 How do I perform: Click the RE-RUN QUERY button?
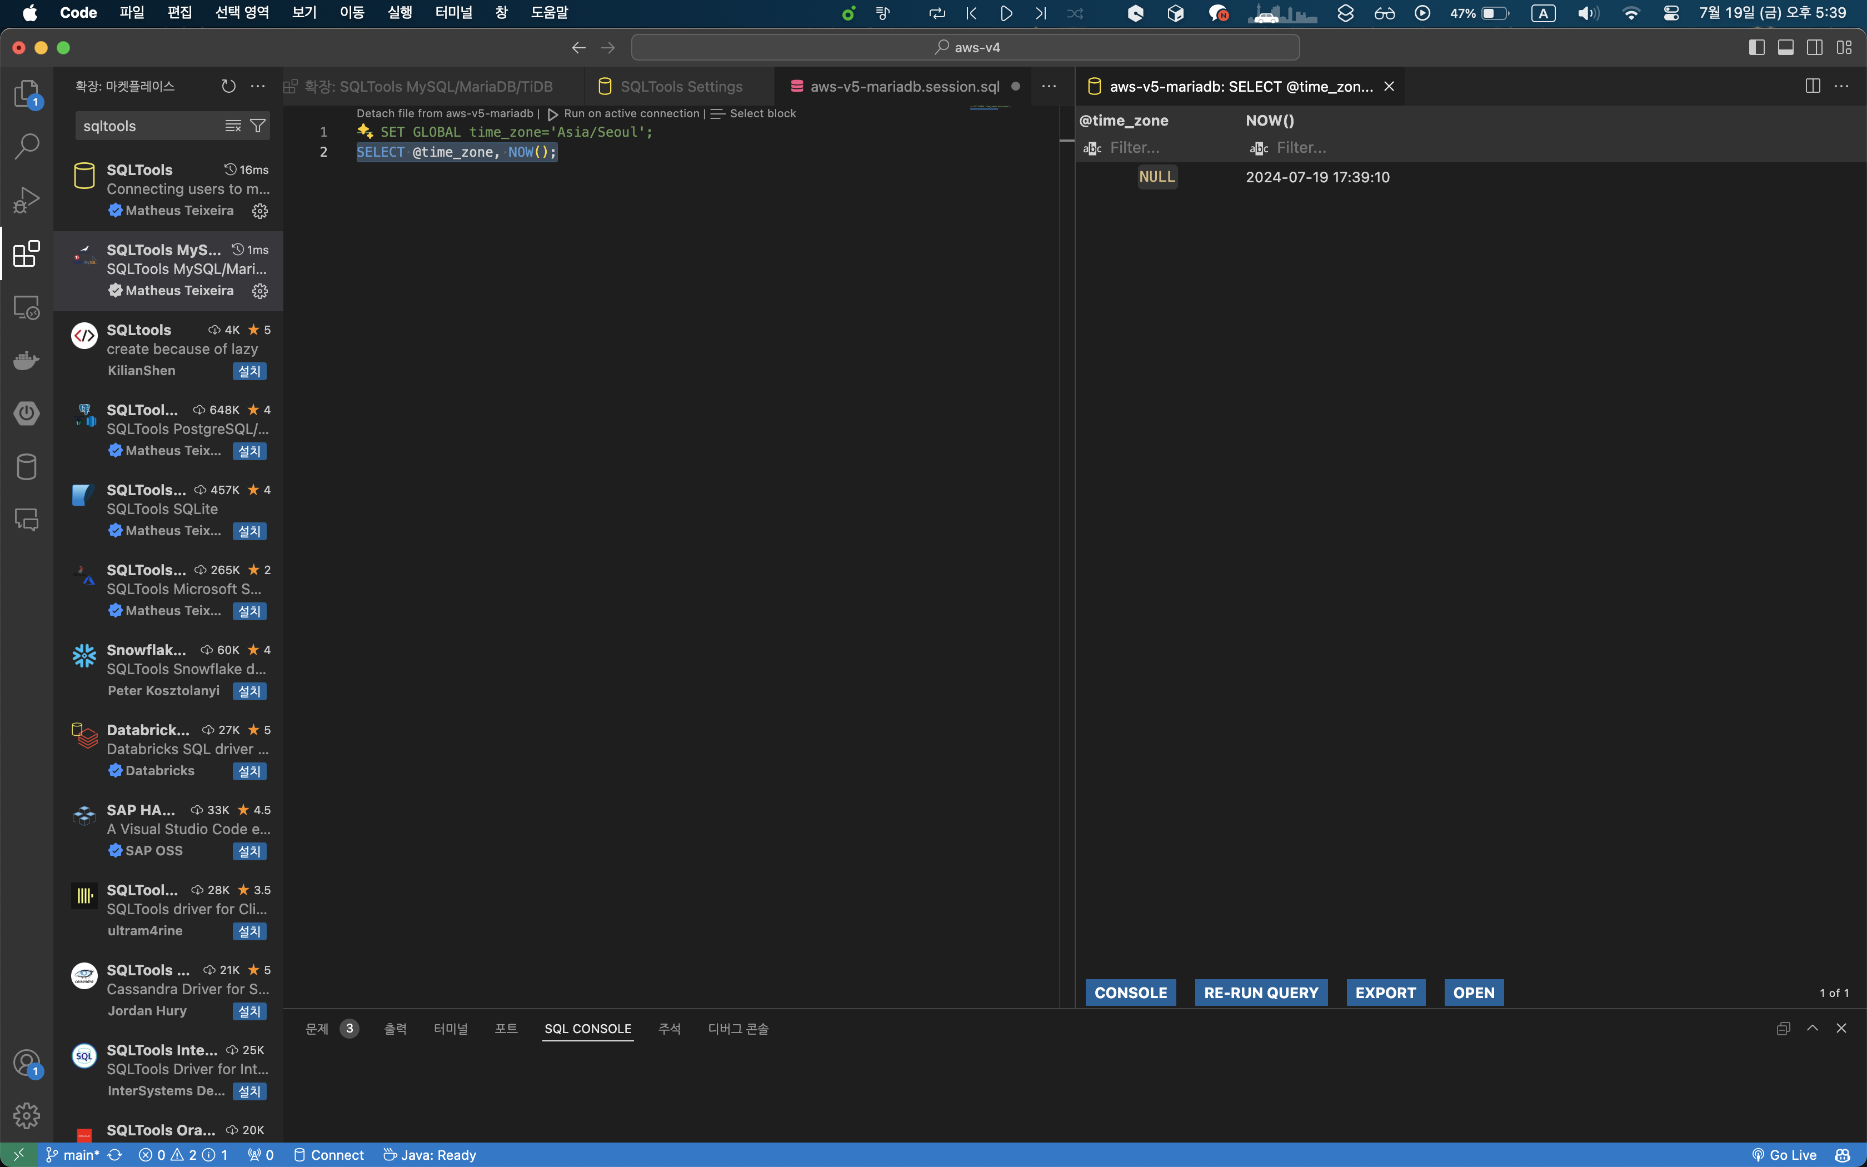click(x=1261, y=993)
